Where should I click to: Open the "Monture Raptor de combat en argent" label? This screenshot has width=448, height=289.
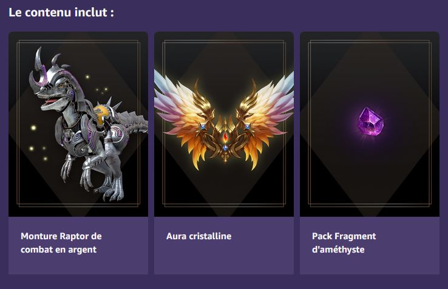pos(61,243)
